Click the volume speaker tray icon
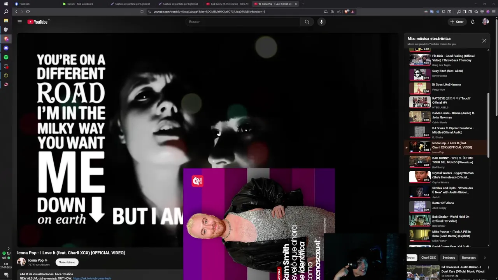 (4, 258)
